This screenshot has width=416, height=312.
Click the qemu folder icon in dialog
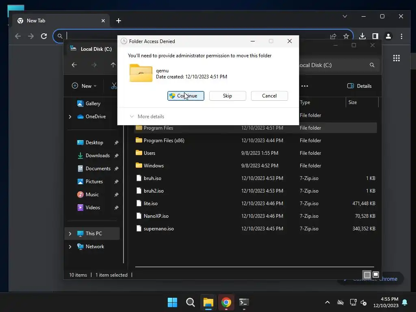pyautogui.click(x=141, y=73)
